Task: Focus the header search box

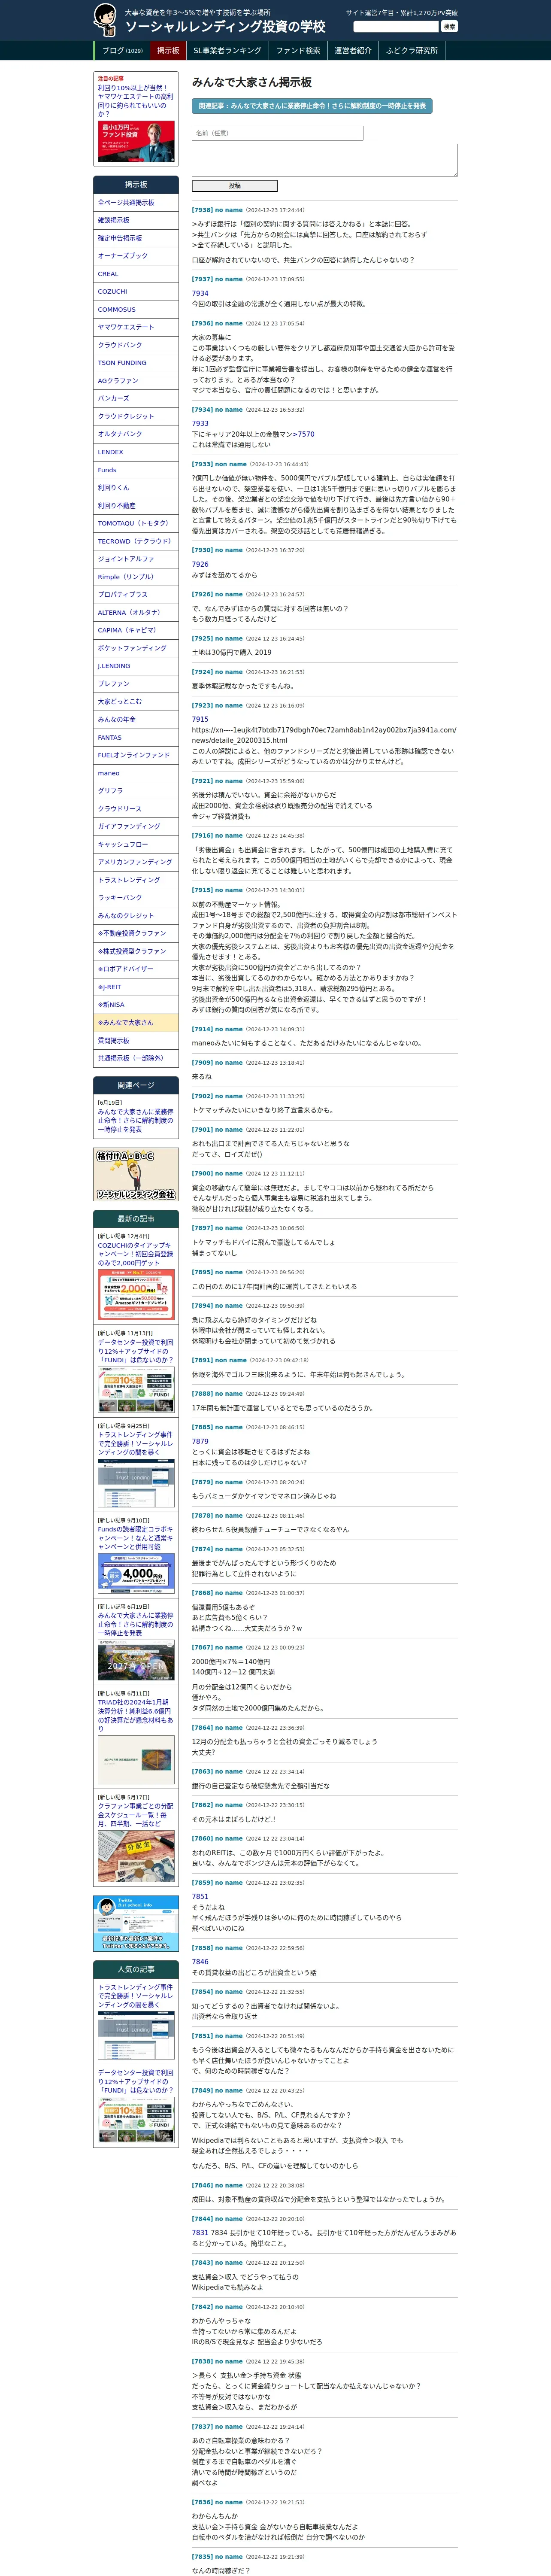Action: 397,27
